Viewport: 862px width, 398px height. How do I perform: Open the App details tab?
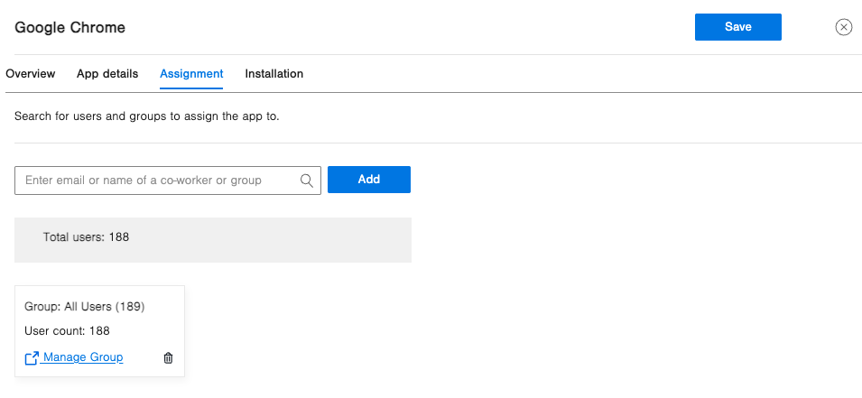pyautogui.click(x=107, y=74)
